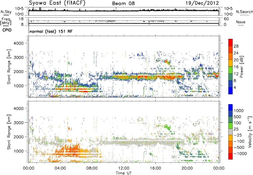Pick the red bottom segment of Velocity color bar
The image size is (253, 175).
pos(231,156)
